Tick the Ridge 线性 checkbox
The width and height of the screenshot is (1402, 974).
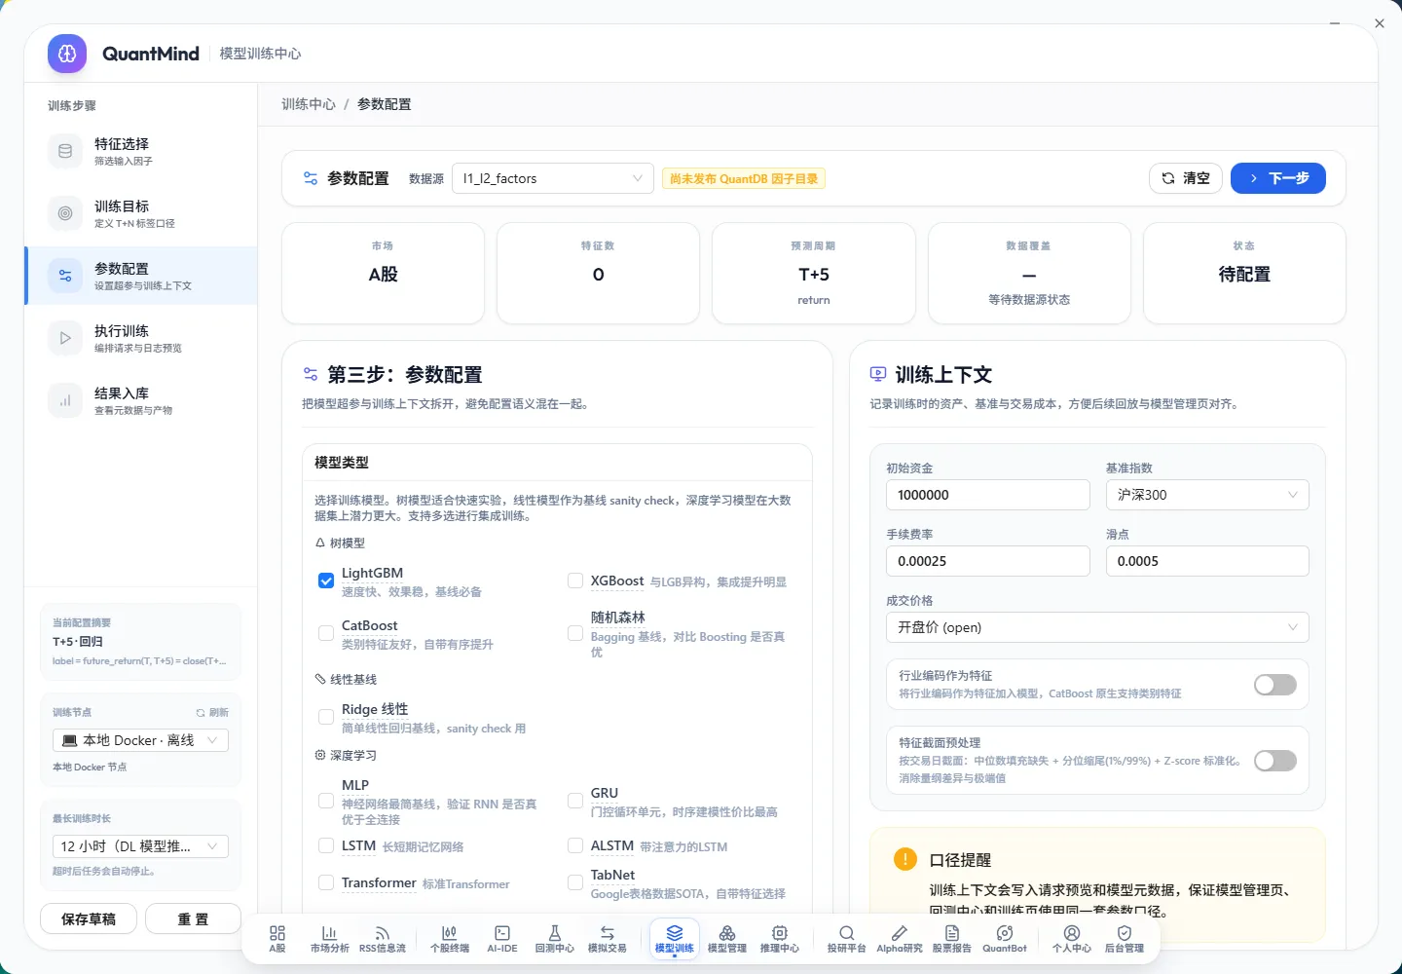click(326, 717)
